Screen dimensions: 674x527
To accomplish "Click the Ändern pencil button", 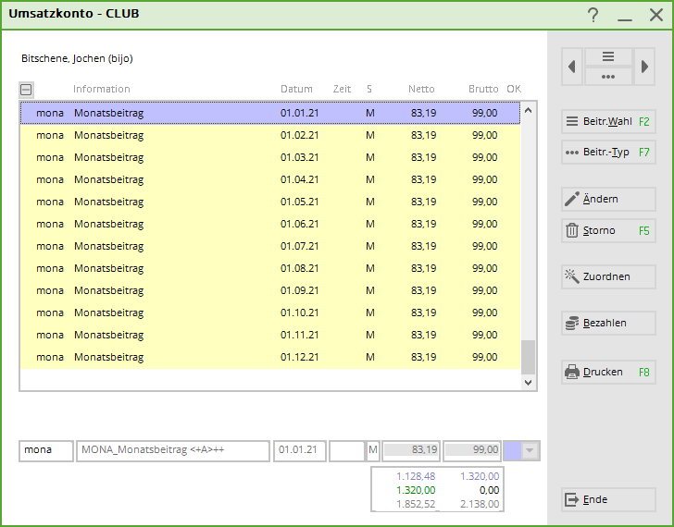I will point(608,199).
